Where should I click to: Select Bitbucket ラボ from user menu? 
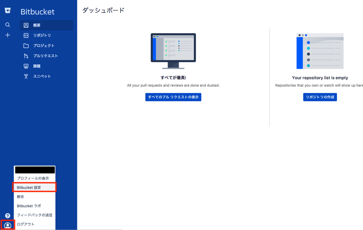pos(34,206)
